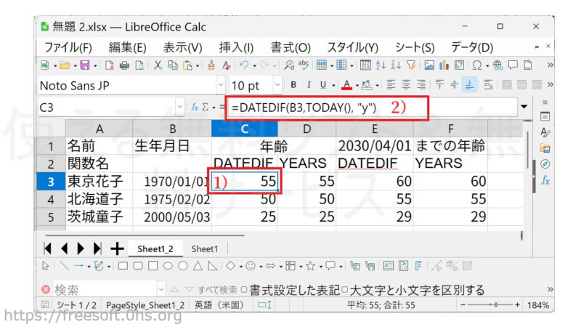The height and width of the screenshot is (327, 581).
Task: Check 大文字と小文字を区別する option
Action: pyautogui.click(x=344, y=289)
